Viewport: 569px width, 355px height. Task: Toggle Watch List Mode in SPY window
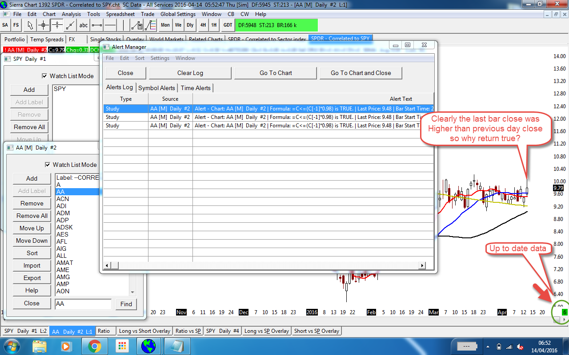[44, 76]
